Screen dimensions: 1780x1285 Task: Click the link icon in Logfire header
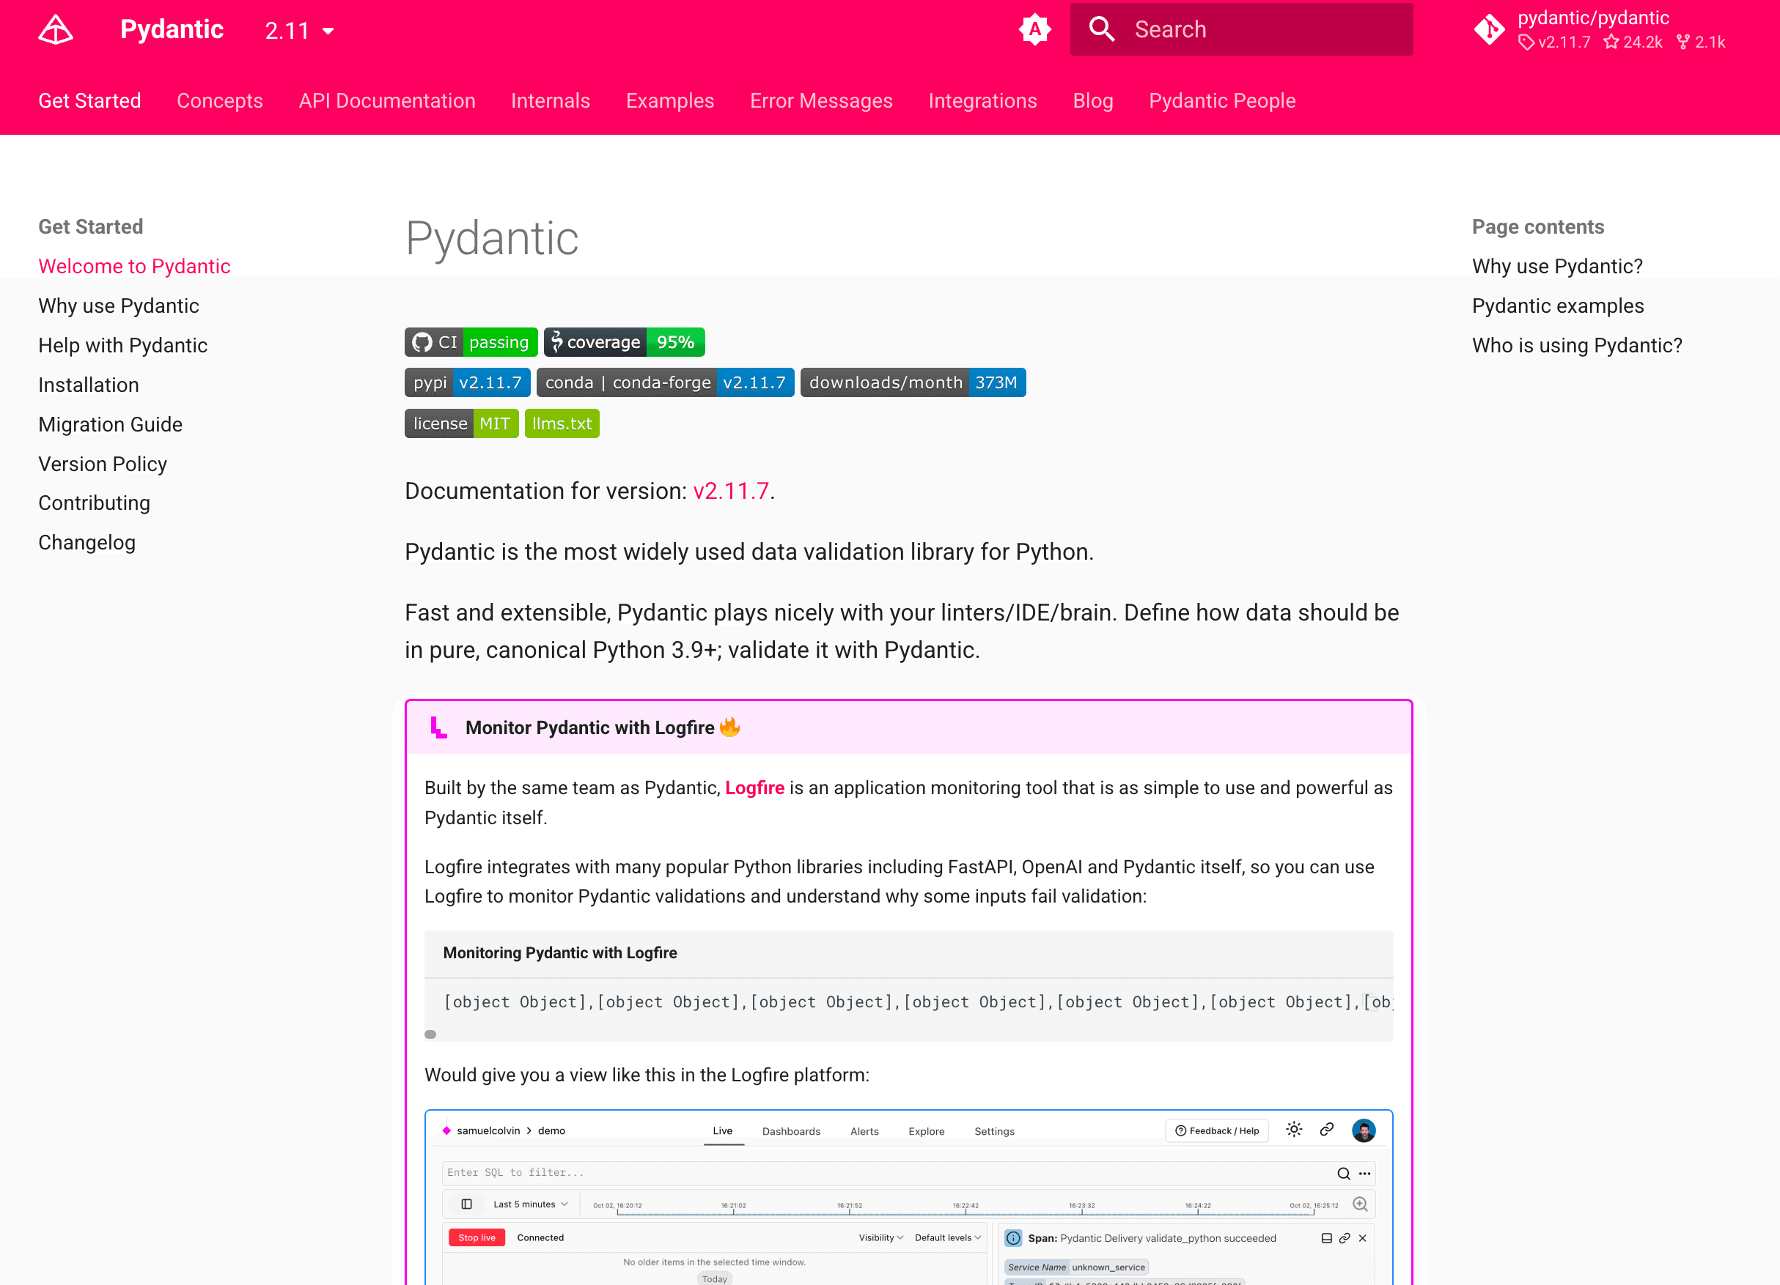coord(1327,1130)
